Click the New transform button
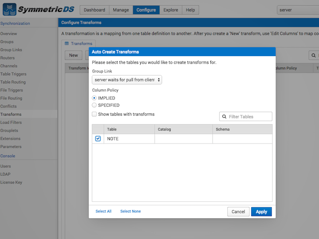This screenshot has width=319, height=239. coord(74,55)
